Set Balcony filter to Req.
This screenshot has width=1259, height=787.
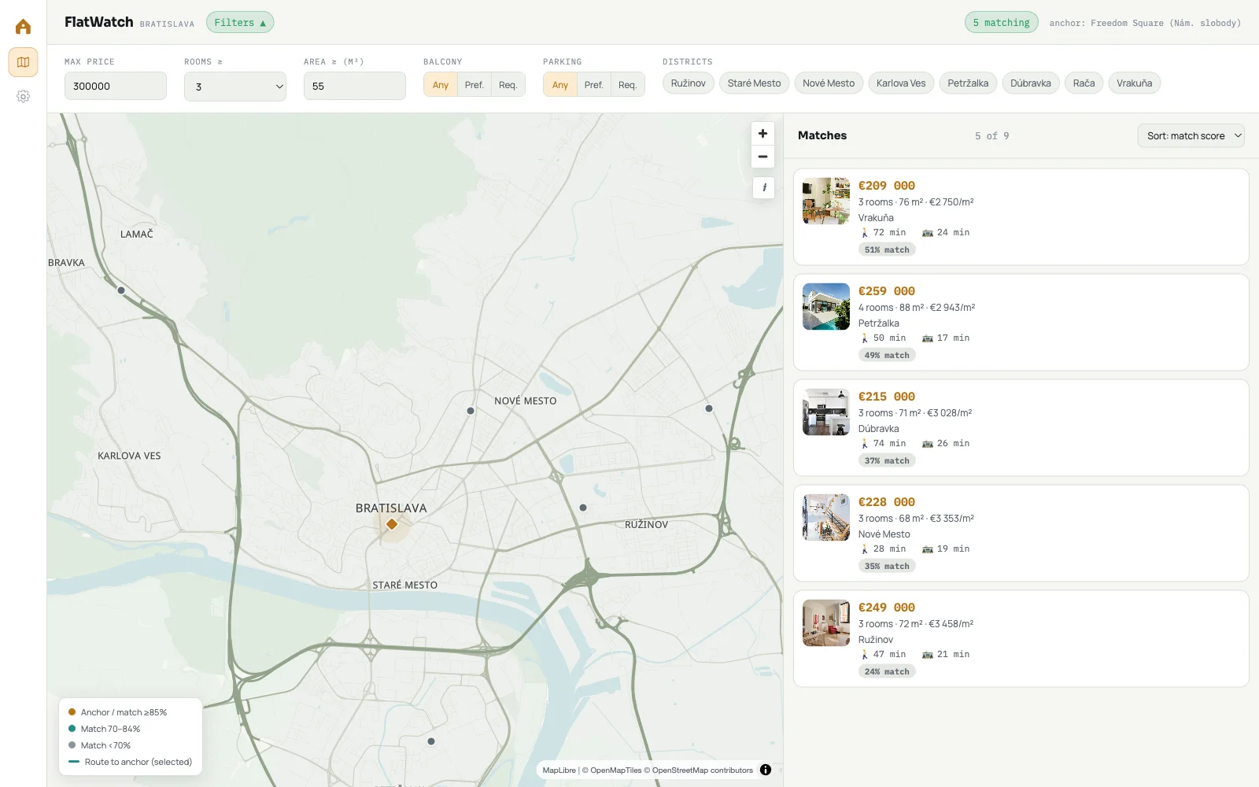point(508,85)
